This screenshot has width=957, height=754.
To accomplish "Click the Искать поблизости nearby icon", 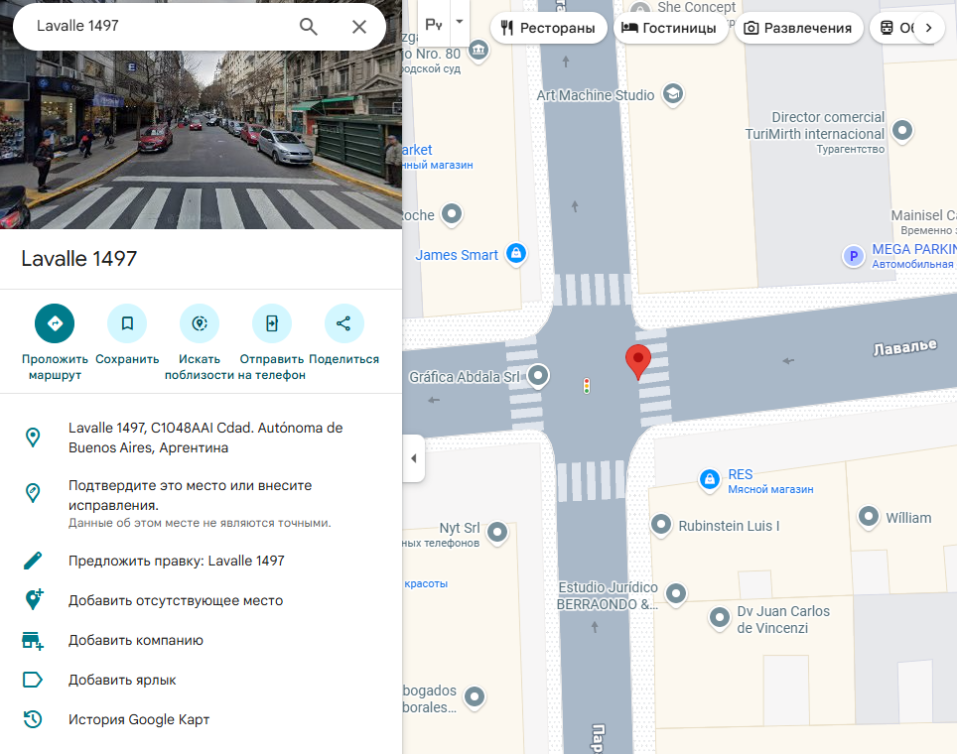I will pyautogui.click(x=200, y=323).
